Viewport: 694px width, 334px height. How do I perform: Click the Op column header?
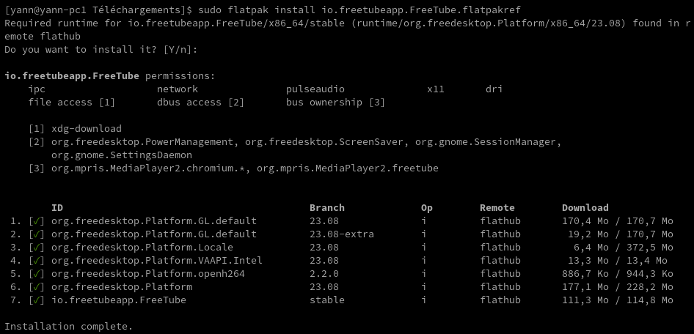(x=427, y=208)
